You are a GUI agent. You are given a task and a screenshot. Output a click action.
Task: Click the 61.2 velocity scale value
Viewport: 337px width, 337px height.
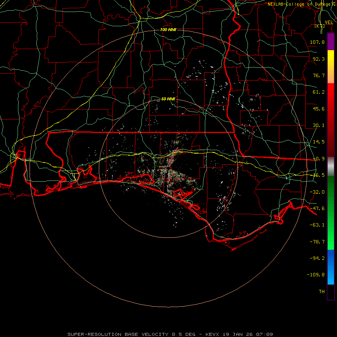pyautogui.click(x=319, y=92)
